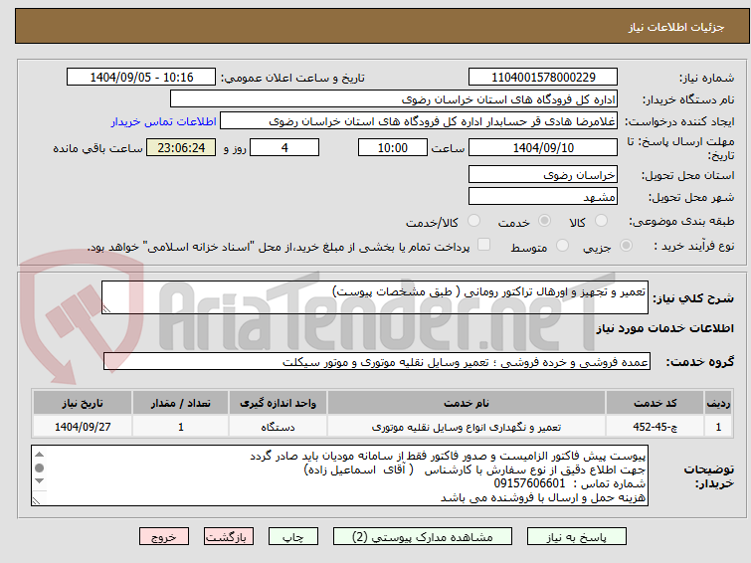751x563 pixels.
Task: Click the شماره نیاز number field
Action: (543, 78)
